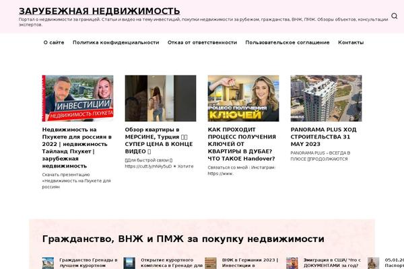Viewport: 404px width, 269px height.
Task: Open link Открытие курортного комплекса в Гренаде
Action: [172, 263]
